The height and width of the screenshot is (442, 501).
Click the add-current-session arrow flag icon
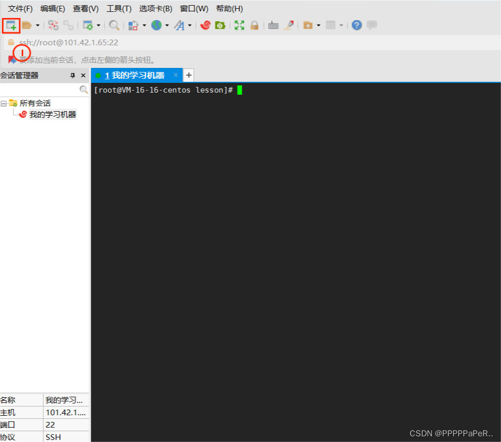coord(12,60)
